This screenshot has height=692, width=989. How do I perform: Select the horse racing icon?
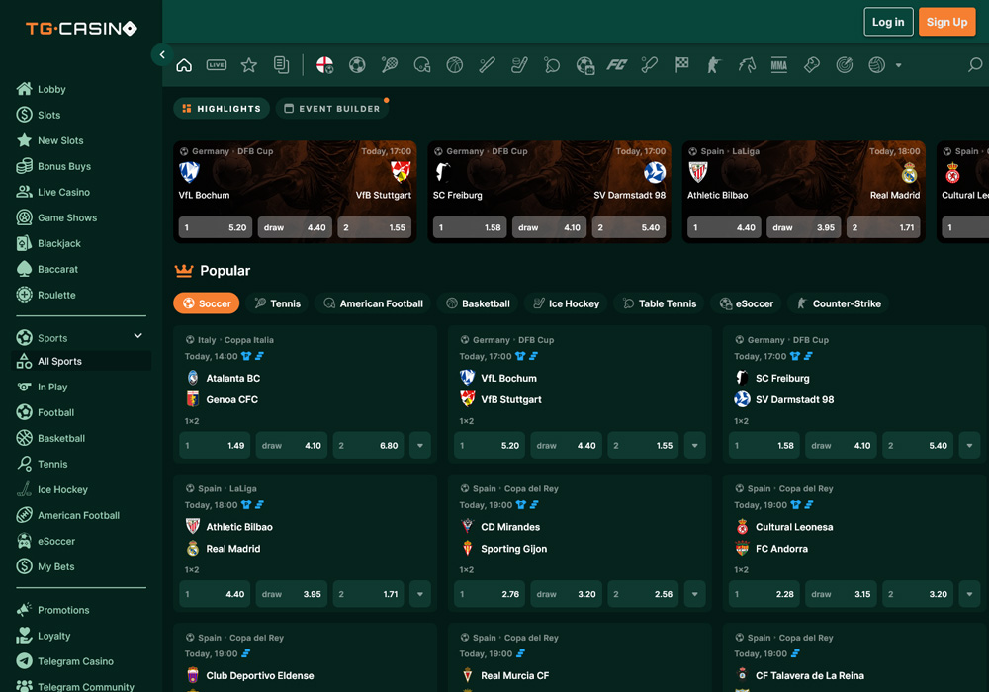pos(747,65)
